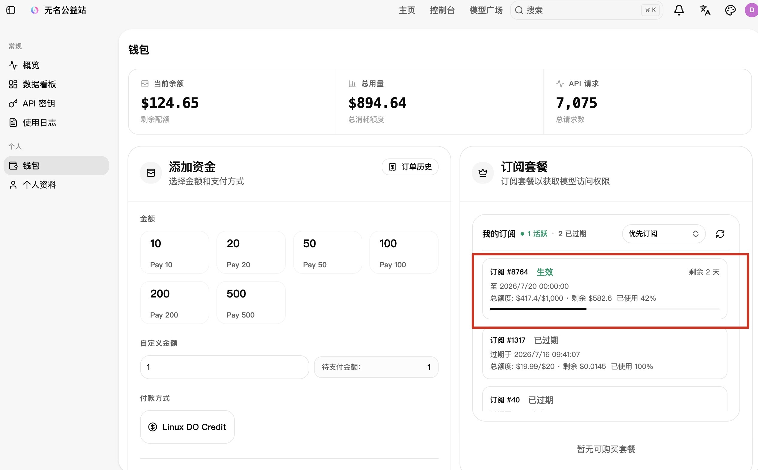Click the subscription #8764 usage progress bar
Screen dimensions: 758x470
pyautogui.click(x=605, y=309)
